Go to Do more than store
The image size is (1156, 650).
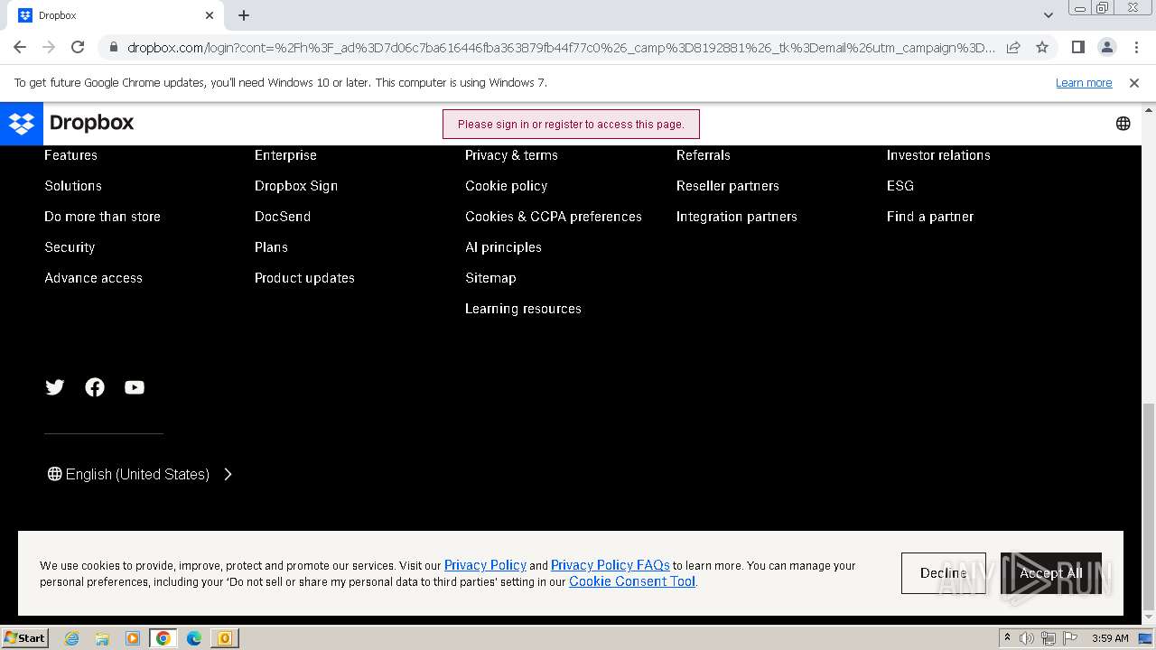click(102, 217)
